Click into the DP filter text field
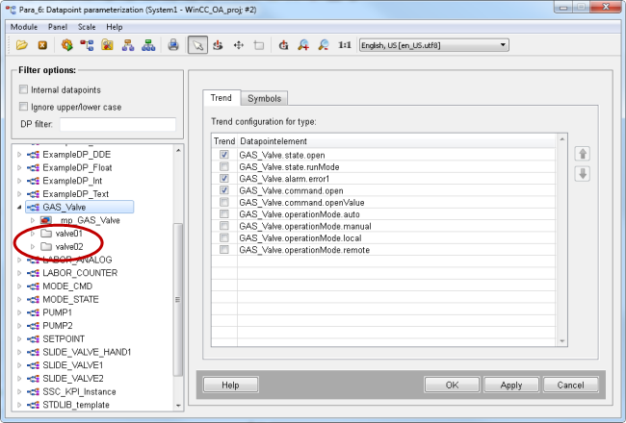The image size is (626, 423). click(x=117, y=124)
